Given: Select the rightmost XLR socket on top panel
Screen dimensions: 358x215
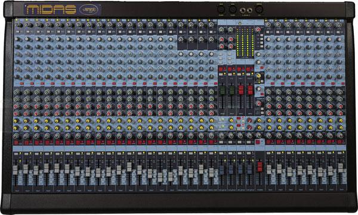Looking at the screenshot, I should tap(259, 10).
